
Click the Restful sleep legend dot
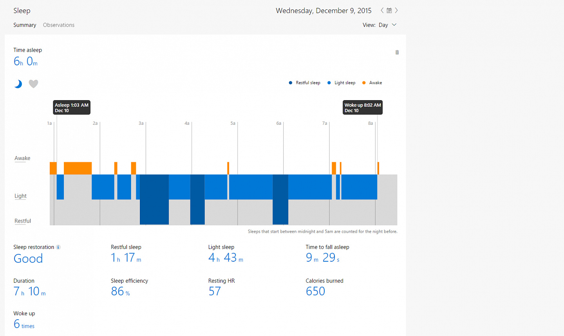point(291,83)
